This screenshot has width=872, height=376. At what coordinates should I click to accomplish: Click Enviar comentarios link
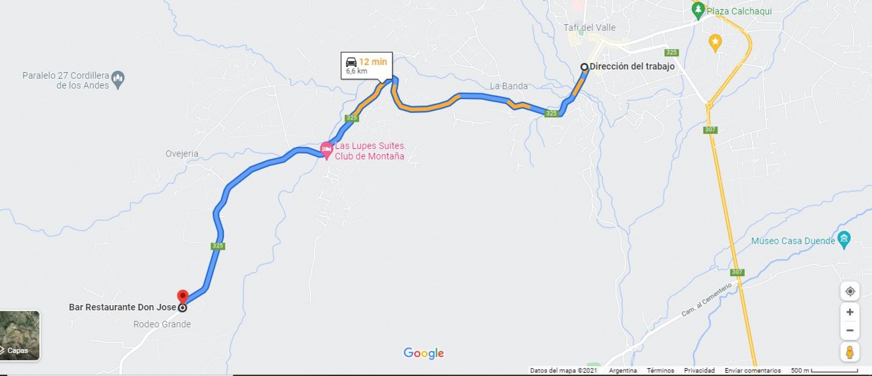[752, 371]
